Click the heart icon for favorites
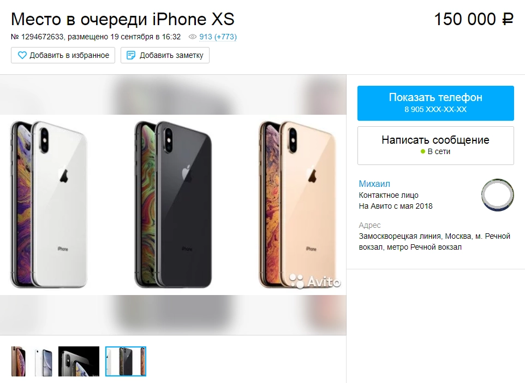 coord(22,55)
